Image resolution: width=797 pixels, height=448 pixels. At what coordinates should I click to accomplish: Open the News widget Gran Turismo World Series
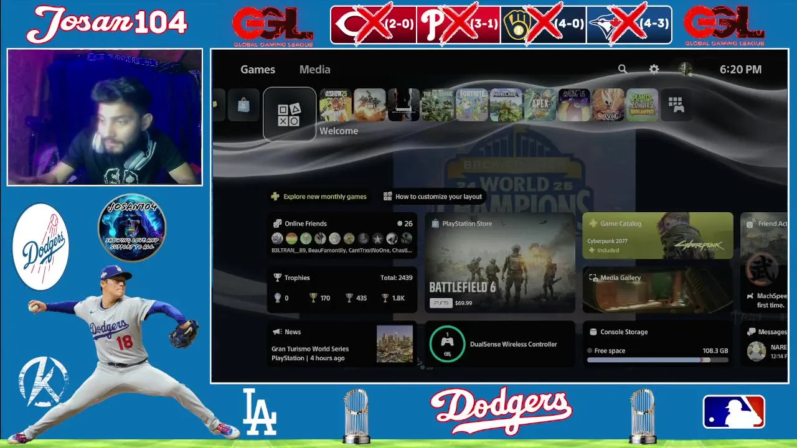[342, 343]
